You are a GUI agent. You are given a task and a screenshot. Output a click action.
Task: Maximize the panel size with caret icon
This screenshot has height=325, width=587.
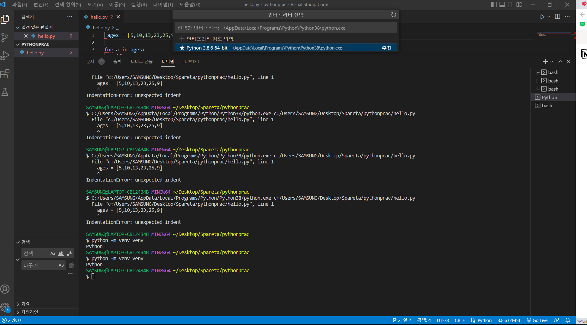tap(560, 62)
